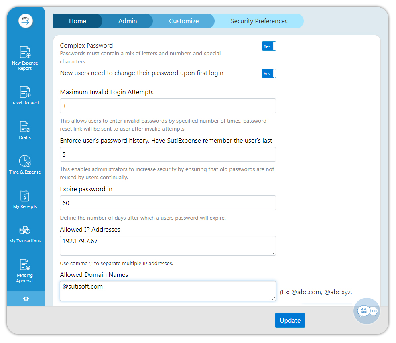Click inside the Allowed IP Addresses box
This screenshot has width=396, height=343.
(x=168, y=246)
